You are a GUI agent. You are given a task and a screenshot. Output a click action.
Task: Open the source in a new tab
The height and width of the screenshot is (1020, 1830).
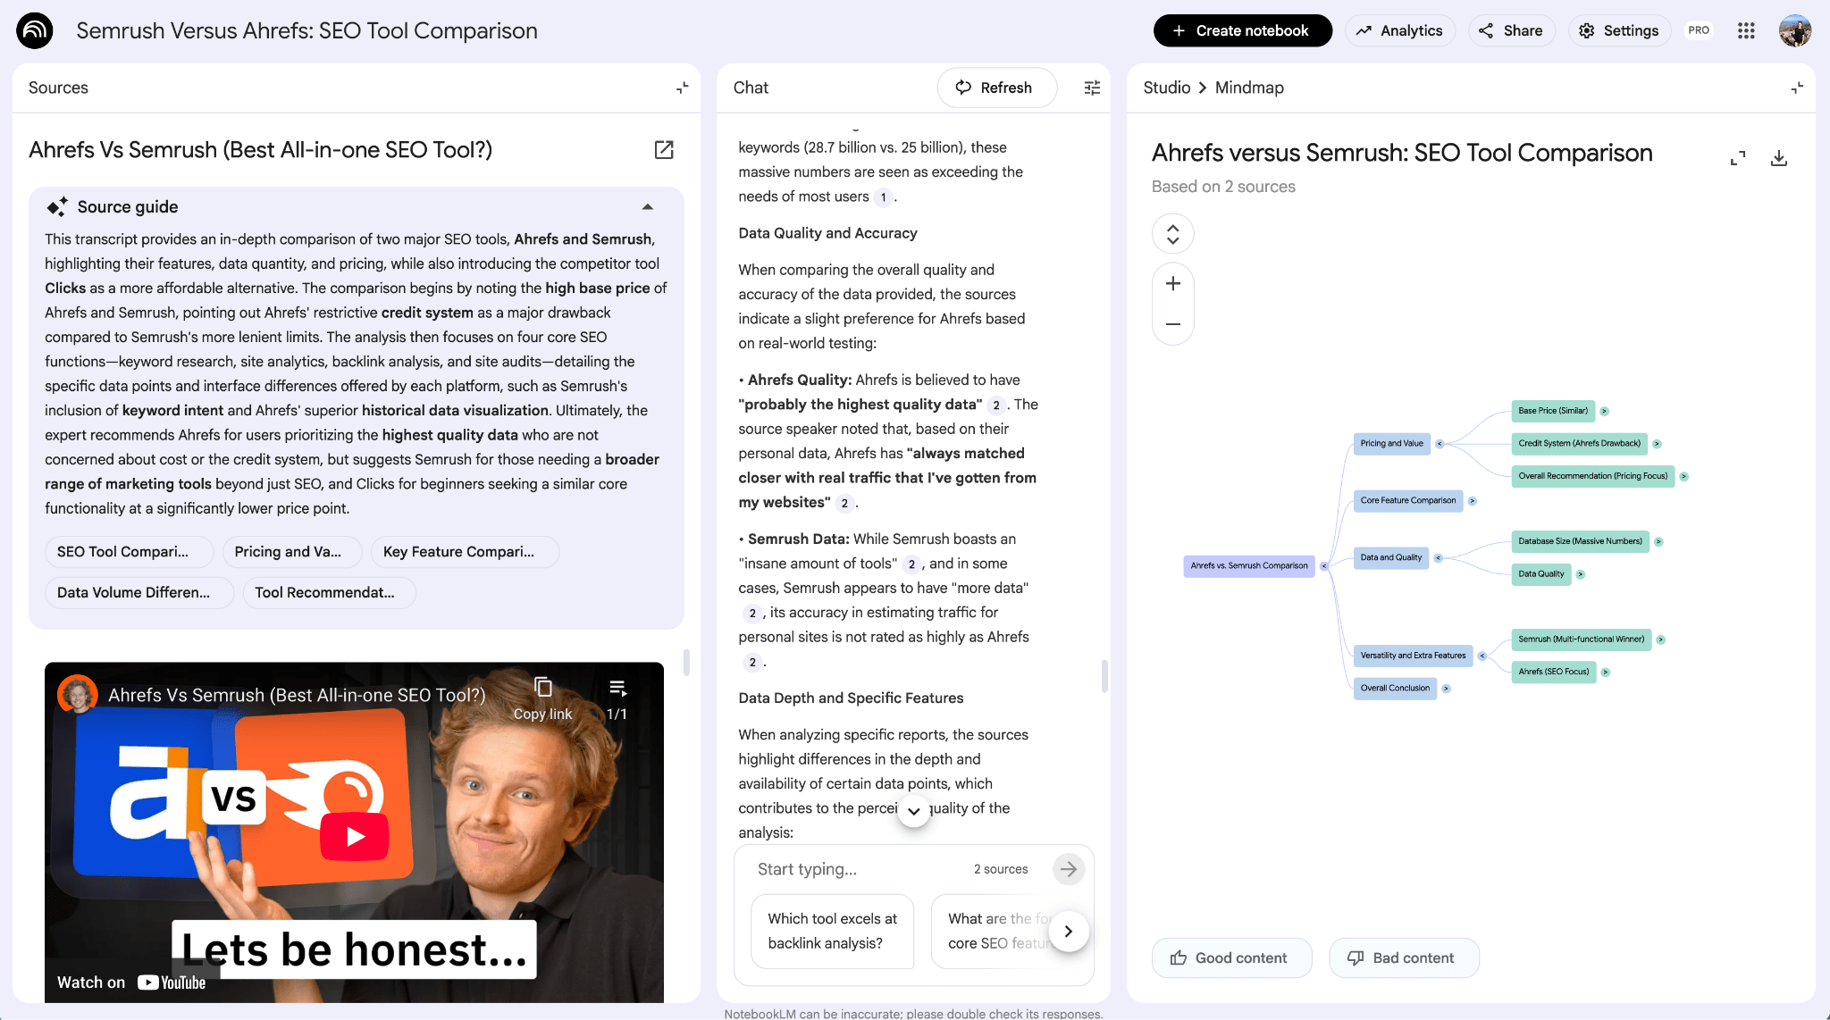[x=664, y=150]
